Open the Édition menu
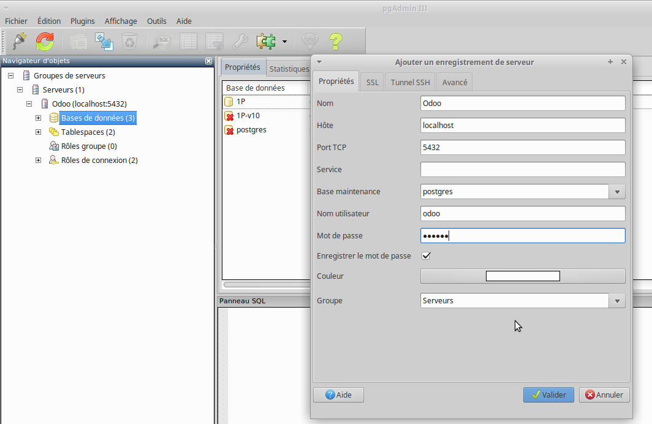 click(x=49, y=21)
